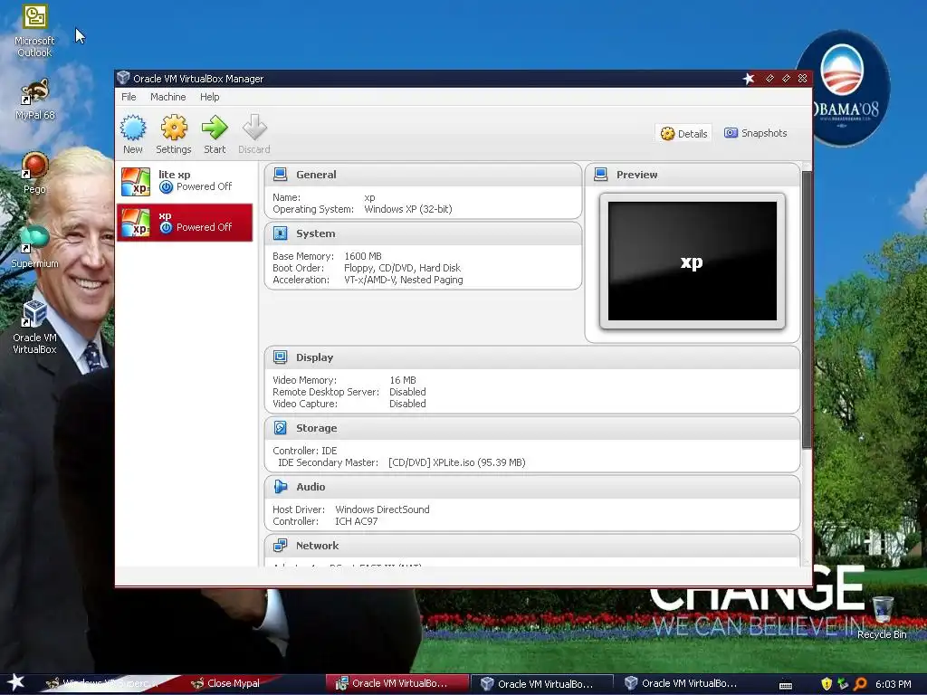The height and width of the screenshot is (695, 927).
Task: Click the 'Close Mypal' taskbar button
Action: pos(234,683)
